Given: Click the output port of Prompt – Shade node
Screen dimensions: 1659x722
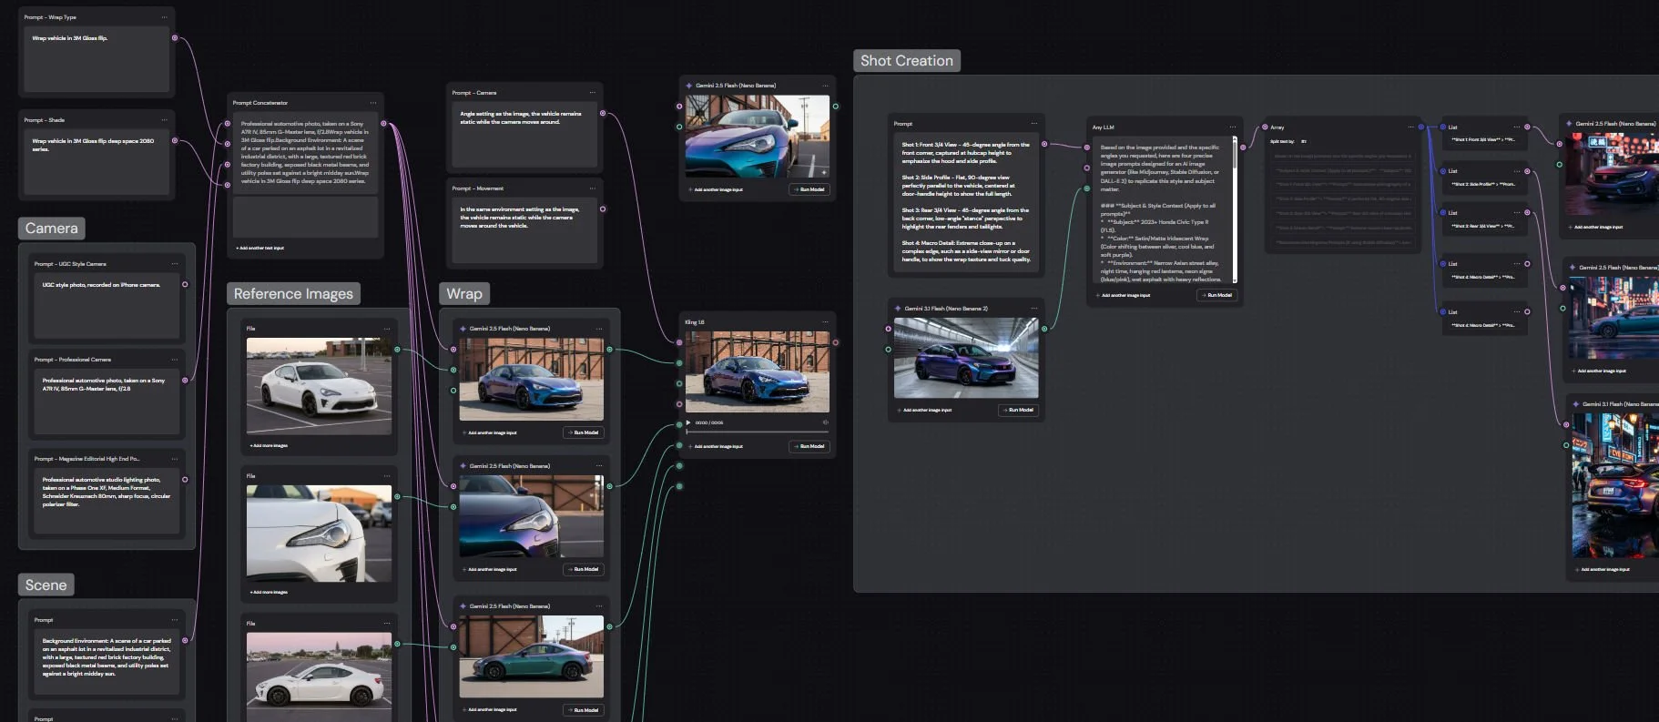Looking at the screenshot, I should click(175, 141).
